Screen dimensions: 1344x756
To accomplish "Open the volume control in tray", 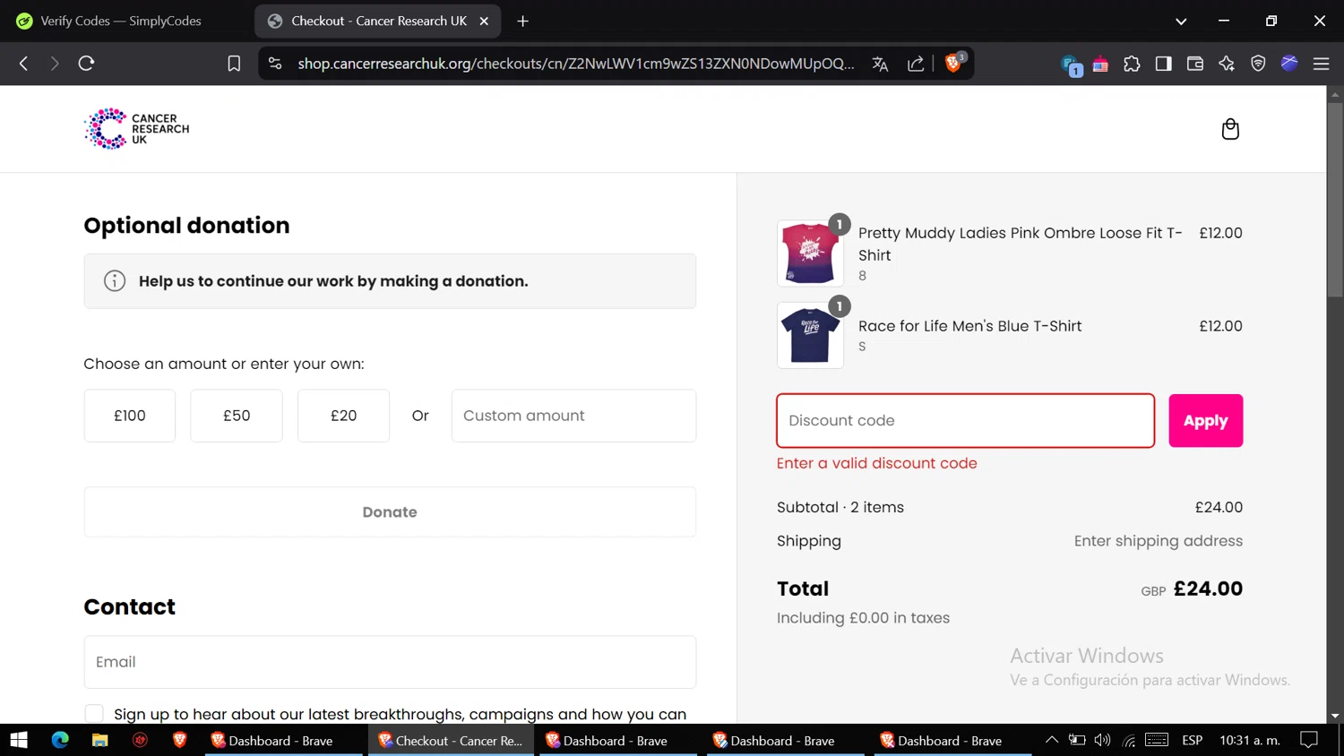I will point(1102,740).
